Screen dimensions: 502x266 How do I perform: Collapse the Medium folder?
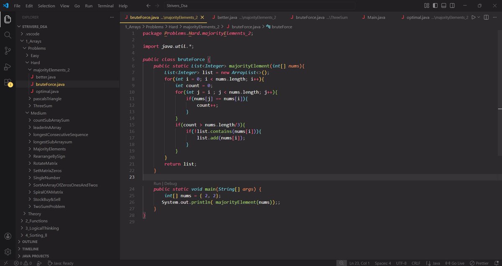38,113
